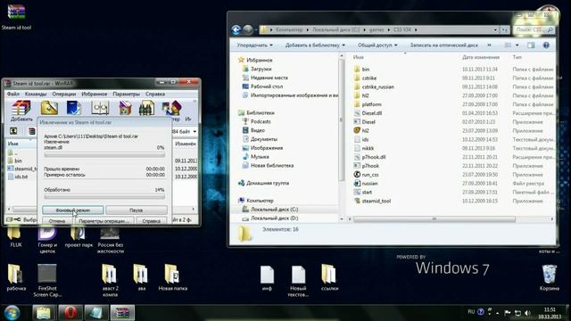Select steamid_tool application in Explorer
571x321 pixels.
coord(376,201)
